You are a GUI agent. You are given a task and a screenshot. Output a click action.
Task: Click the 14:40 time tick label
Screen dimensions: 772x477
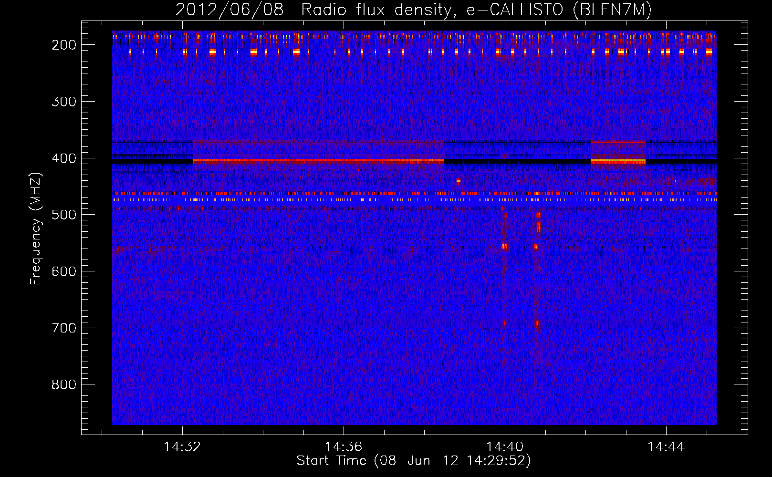coord(505,447)
